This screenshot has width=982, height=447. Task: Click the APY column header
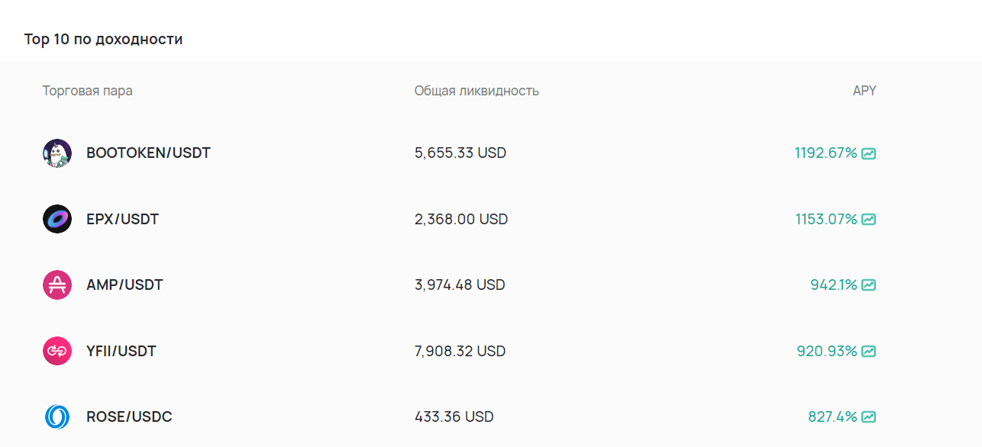pos(864,91)
